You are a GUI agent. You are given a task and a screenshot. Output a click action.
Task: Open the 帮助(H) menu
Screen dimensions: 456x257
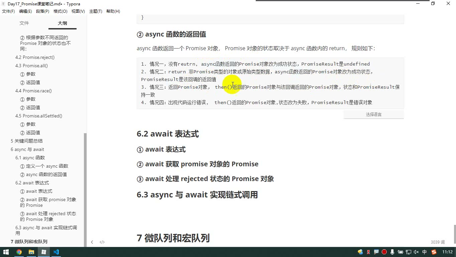pos(113,11)
